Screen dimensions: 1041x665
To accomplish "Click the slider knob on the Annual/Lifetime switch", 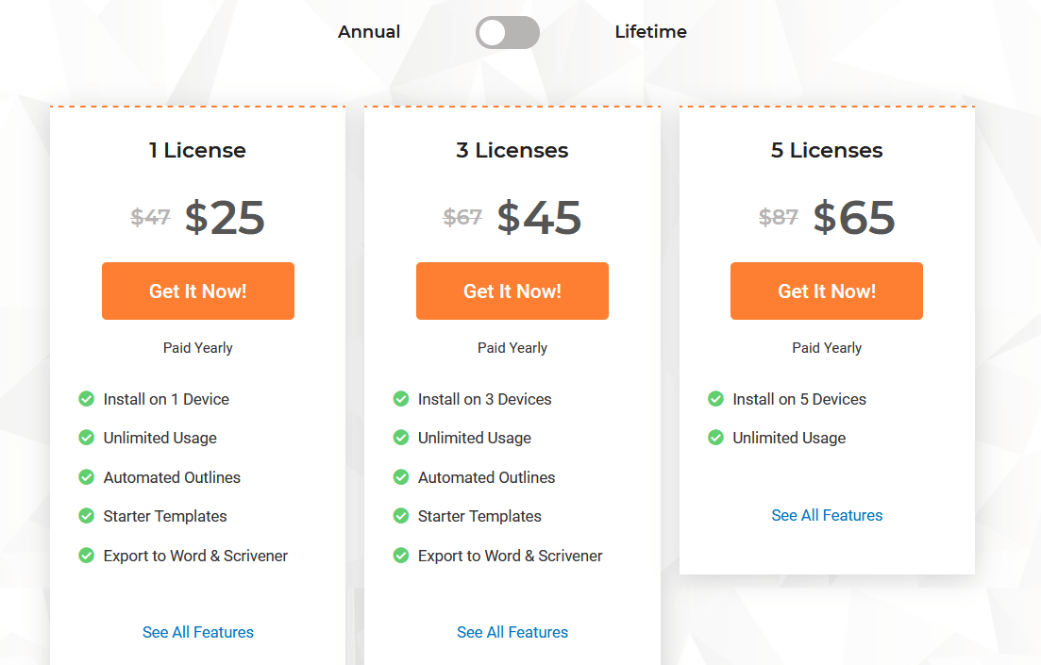I will click(x=492, y=32).
